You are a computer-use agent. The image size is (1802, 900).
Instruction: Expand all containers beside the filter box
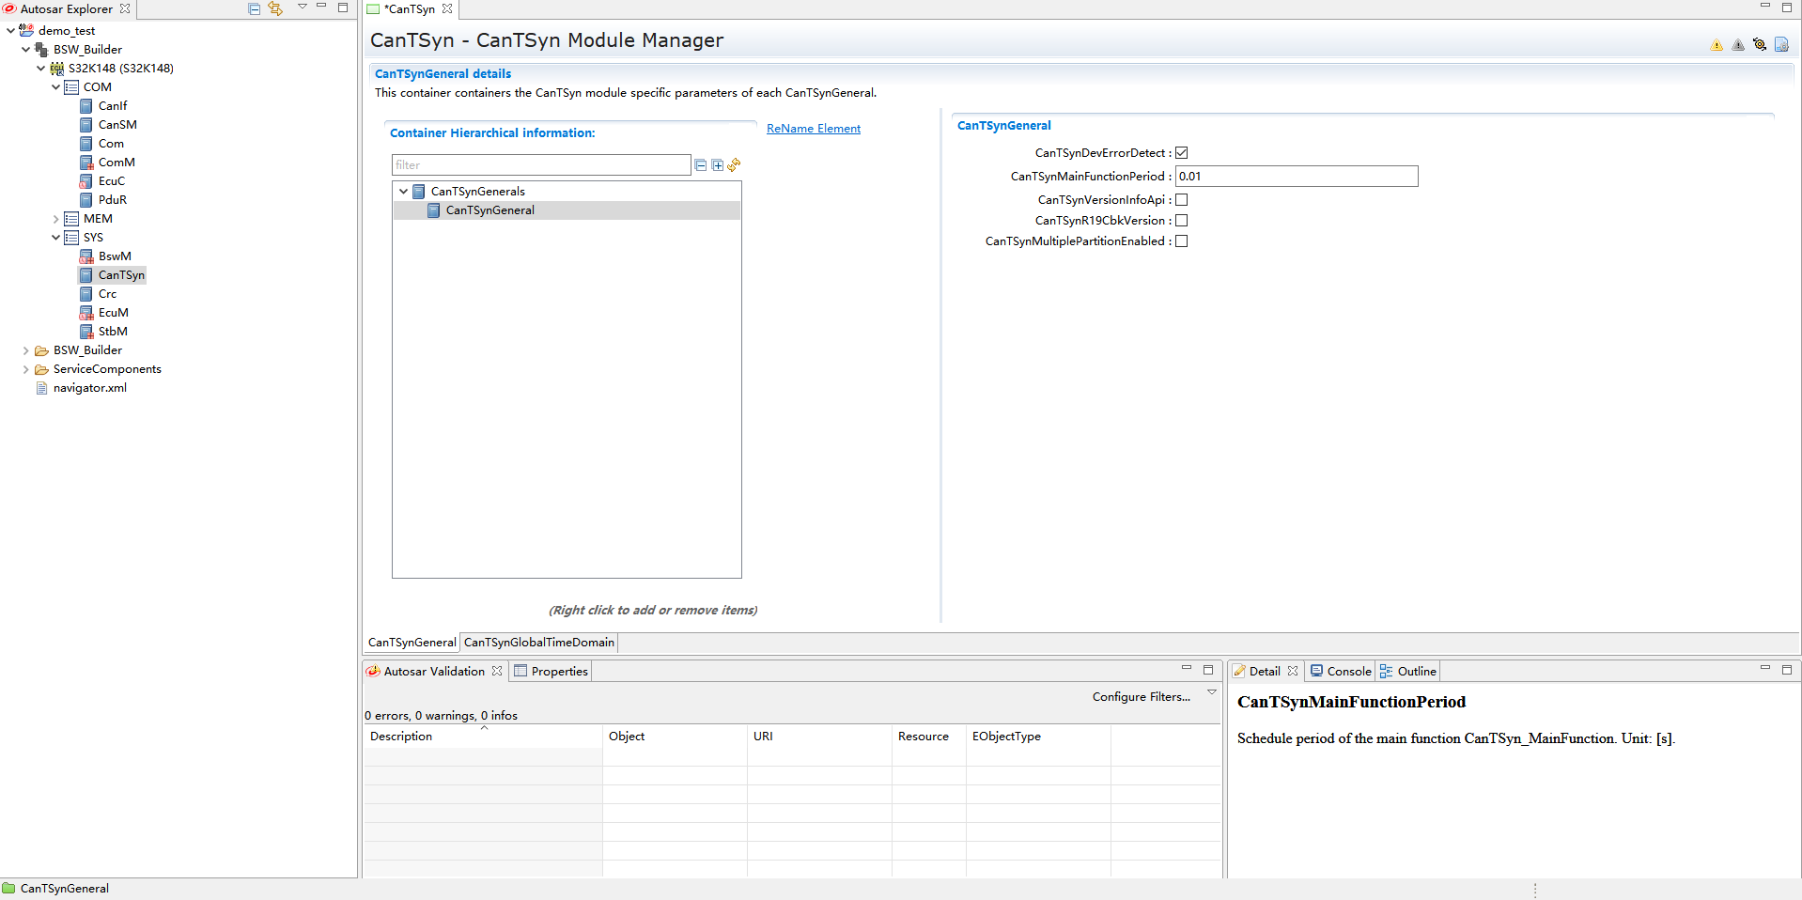718,165
